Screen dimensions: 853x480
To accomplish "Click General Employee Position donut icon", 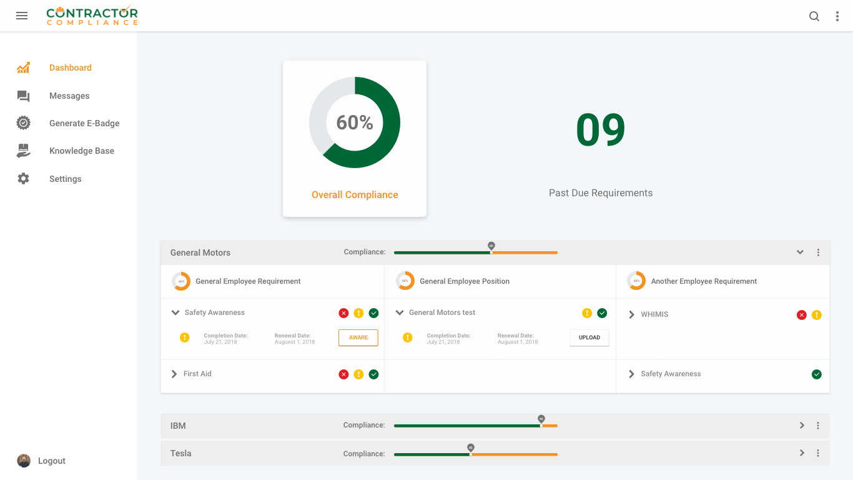I will [x=405, y=281].
